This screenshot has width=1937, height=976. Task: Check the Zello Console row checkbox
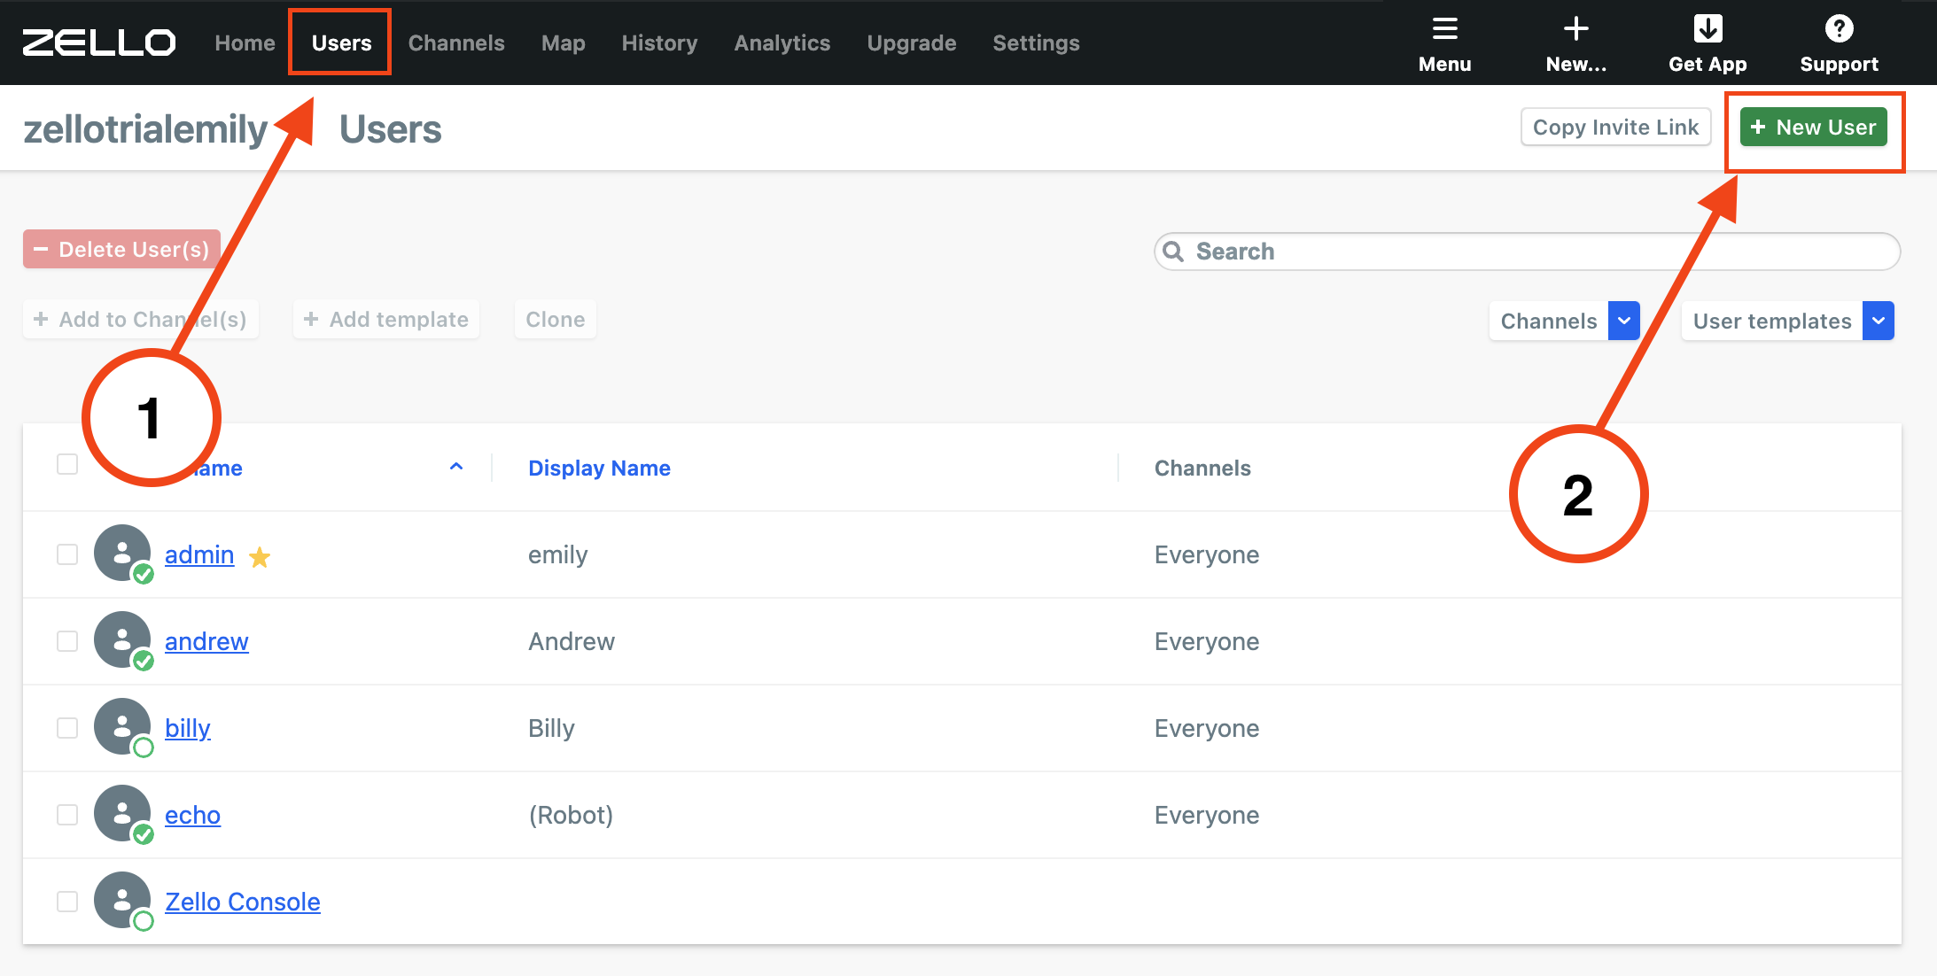67,902
